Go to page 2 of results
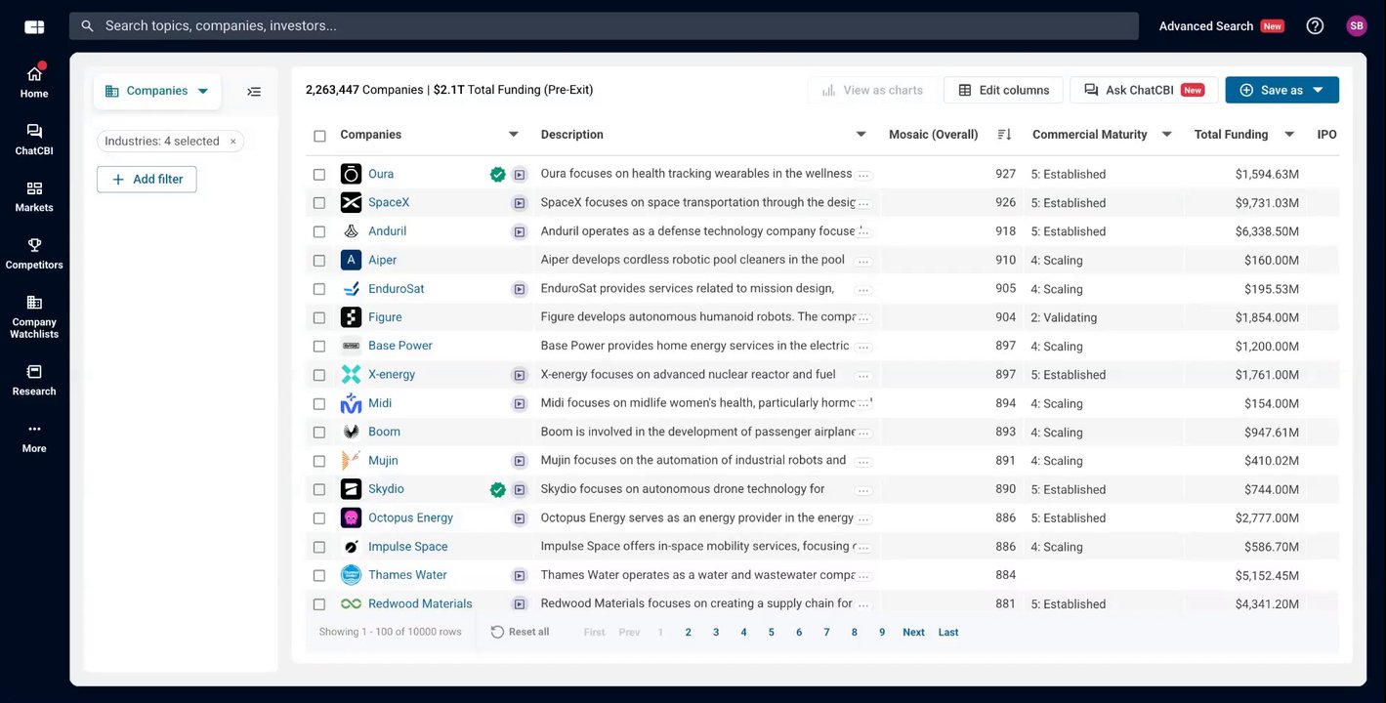Image resolution: width=1386 pixels, height=703 pixels. click(x=689, y=633)
